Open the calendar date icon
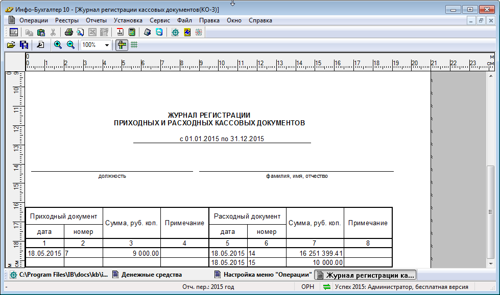 120,32
